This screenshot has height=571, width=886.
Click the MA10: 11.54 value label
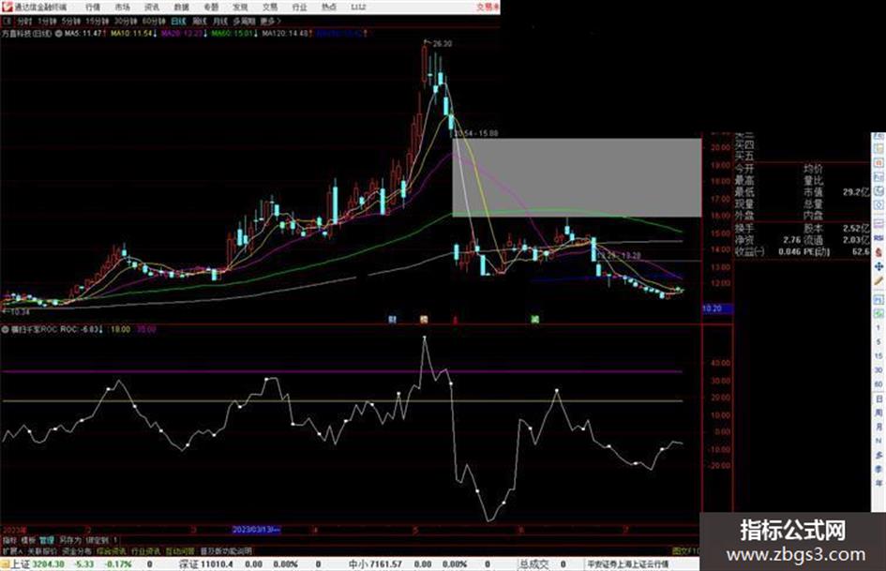pos(133,34)
